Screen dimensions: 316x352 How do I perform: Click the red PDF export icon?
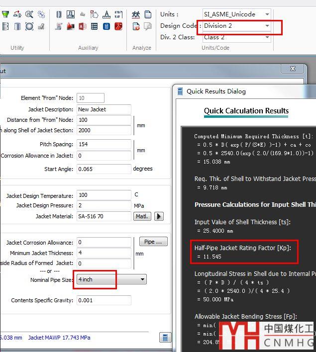pyautogui.click(x=118, y=26)
